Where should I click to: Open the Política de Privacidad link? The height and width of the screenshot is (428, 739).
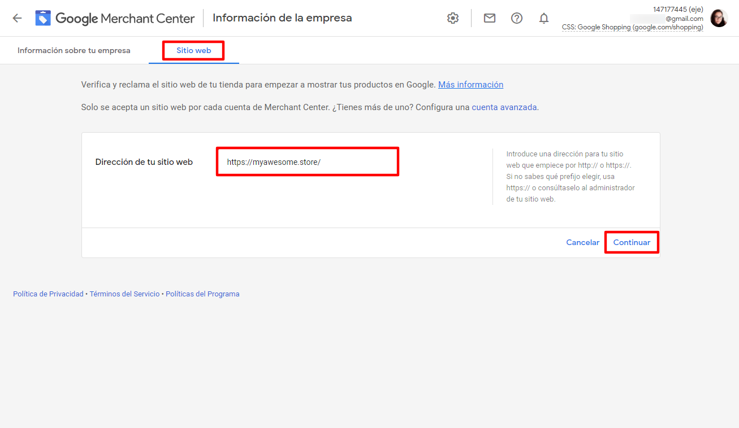[x=48, y=294]
